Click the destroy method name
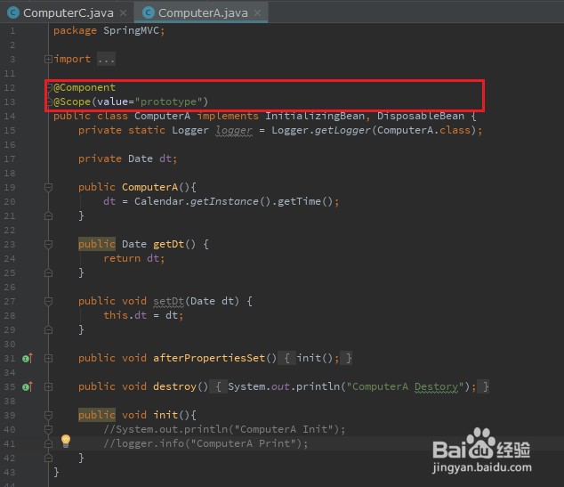The width and height of the screenshot is (564, 487). coord(175,386)
